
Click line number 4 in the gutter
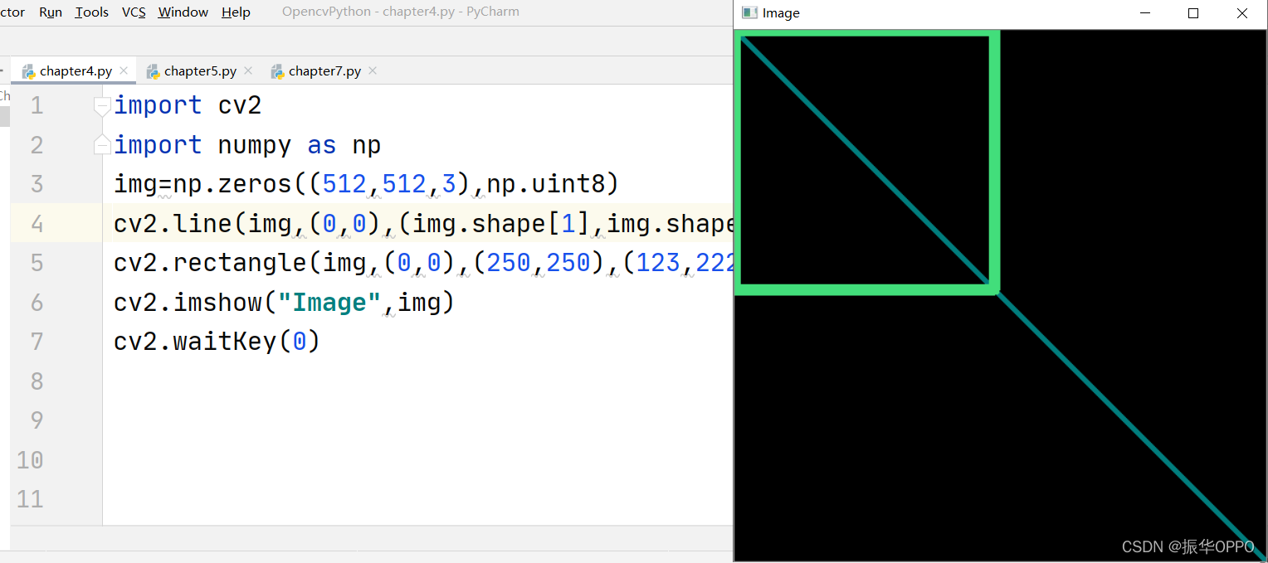pyautogui.click(x=37, y=224)
